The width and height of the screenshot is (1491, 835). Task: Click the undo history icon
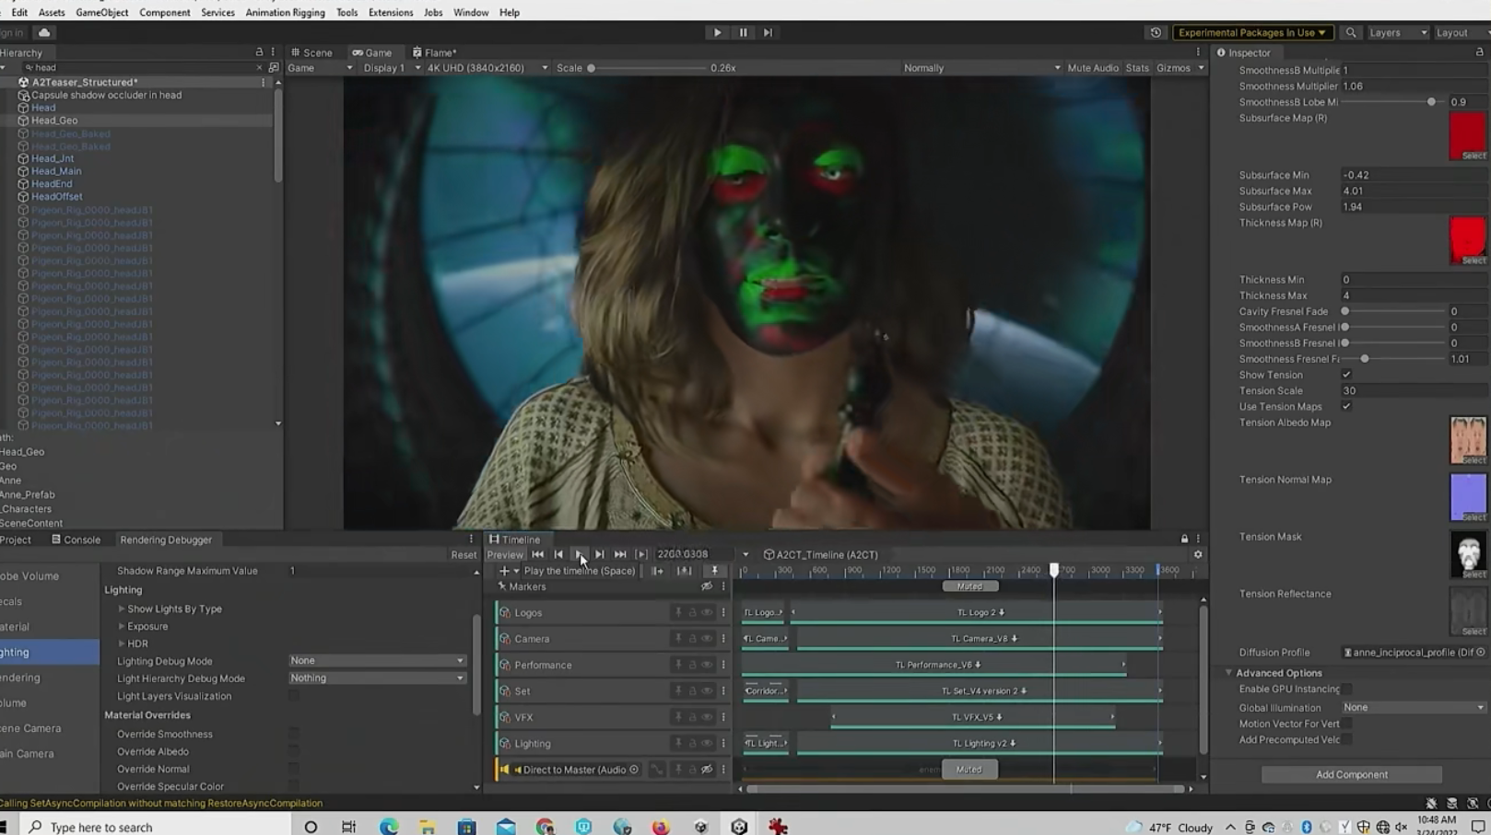(x=1156, y=32)
